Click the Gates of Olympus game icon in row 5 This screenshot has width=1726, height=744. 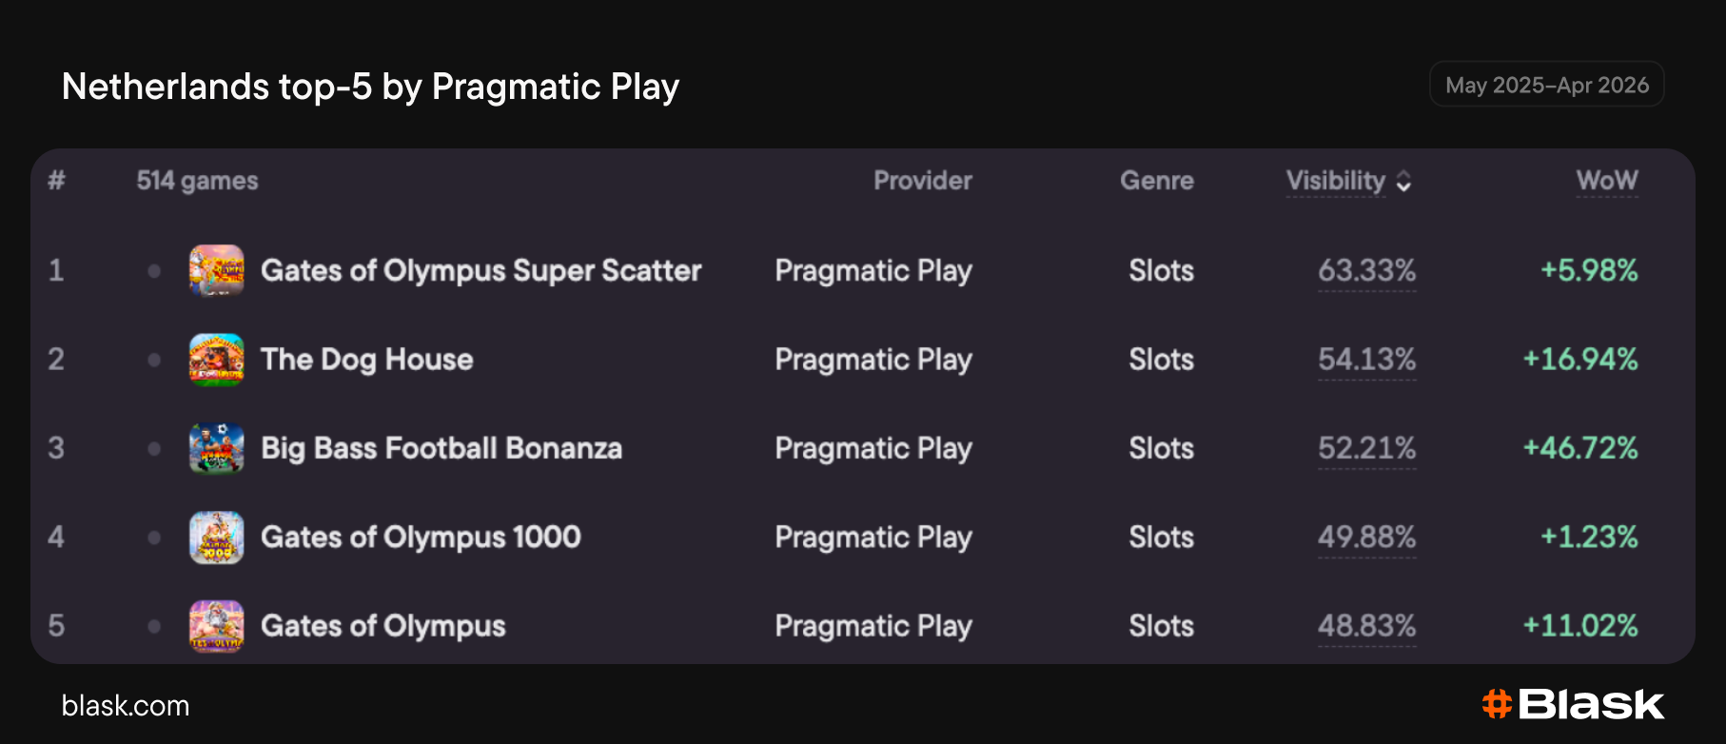(x=216, y=626)
